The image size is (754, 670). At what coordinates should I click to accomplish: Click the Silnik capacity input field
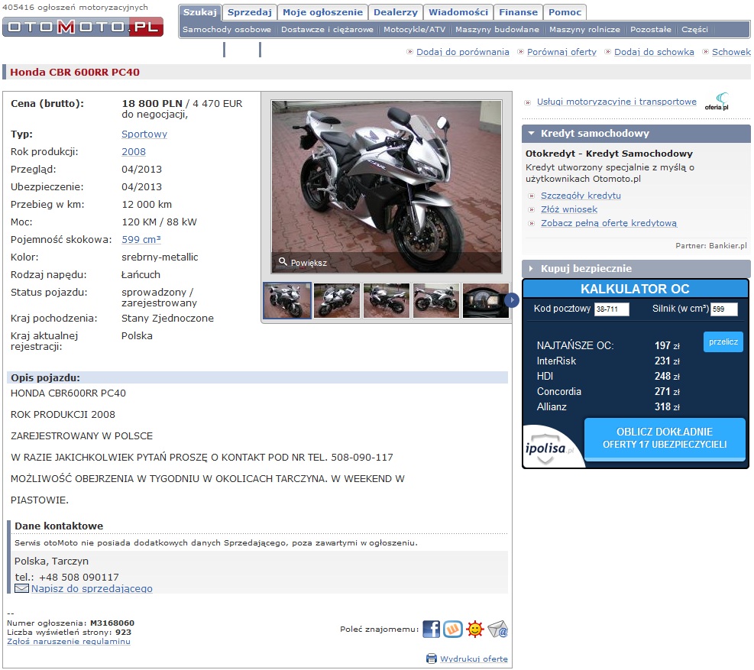pyautogui.click(x=723, y=309)
